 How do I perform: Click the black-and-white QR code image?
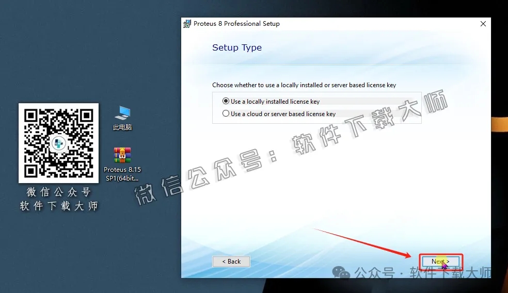[x=58, y=143]
